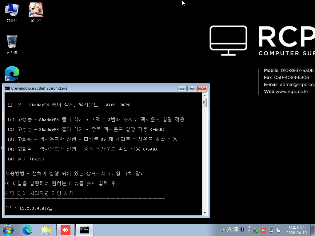
Task: Close the cmd.exe window
Action: pyautogui.click(x=202, y=88)
